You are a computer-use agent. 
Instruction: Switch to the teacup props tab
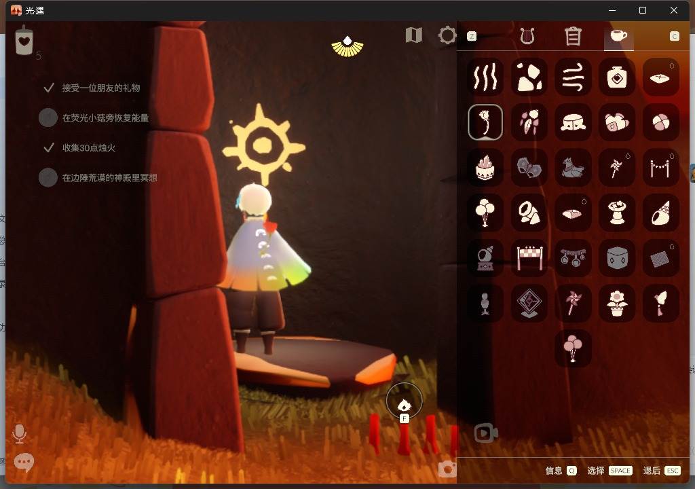coord(619,36)
